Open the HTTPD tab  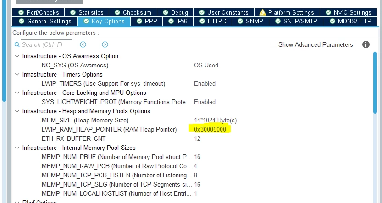click(213, 22)
